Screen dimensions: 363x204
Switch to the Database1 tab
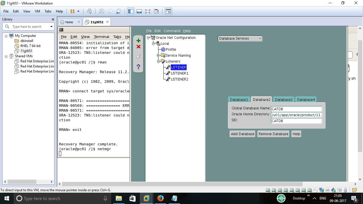(x=239, y=99)
